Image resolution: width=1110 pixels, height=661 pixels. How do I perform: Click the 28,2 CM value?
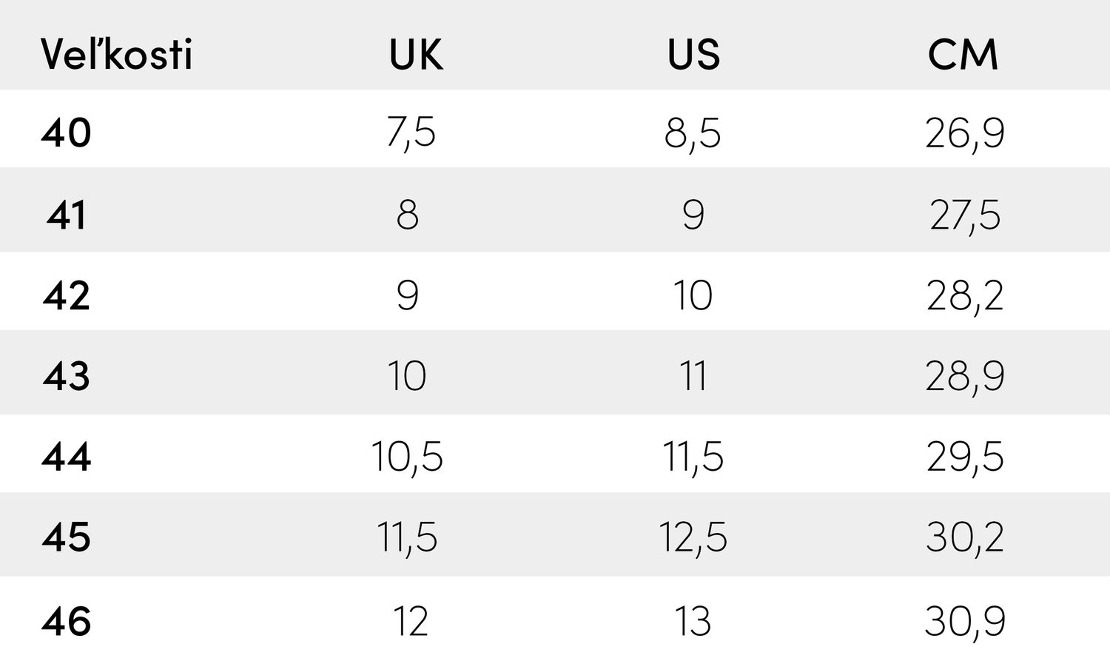(x=965, y=295)
